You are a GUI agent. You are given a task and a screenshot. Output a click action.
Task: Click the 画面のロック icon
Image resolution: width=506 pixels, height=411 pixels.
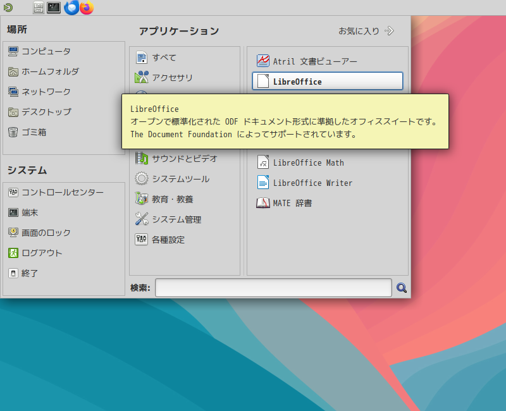pyautogui.click(x=13, y=233)
